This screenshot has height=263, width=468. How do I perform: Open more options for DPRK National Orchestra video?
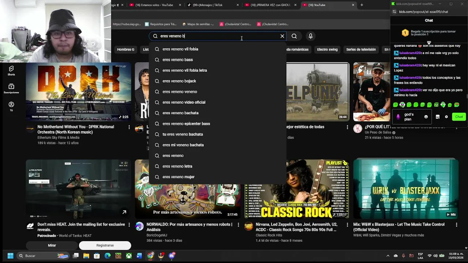pyautogui.click(x=129, y=127)
